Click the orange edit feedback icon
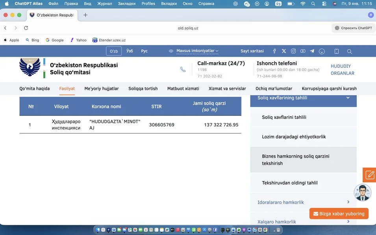 coord(370,175)
